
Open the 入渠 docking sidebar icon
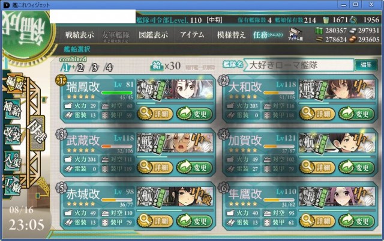click(12, 160)
